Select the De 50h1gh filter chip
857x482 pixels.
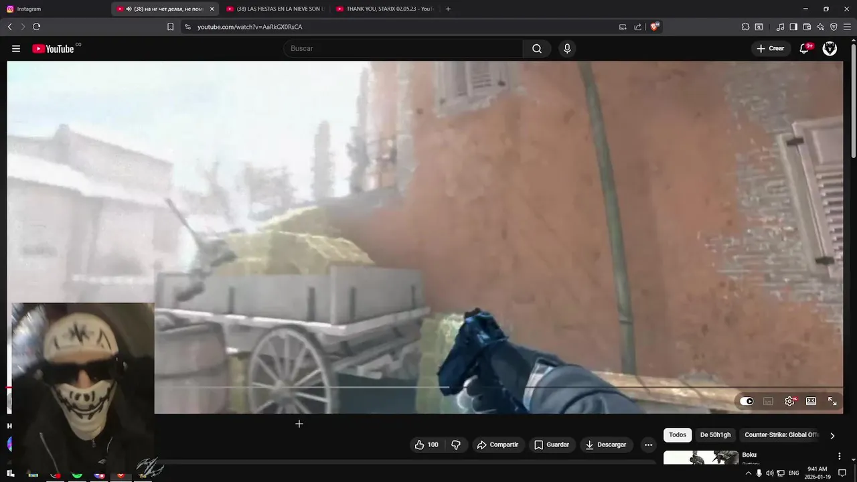coord(716,434)
